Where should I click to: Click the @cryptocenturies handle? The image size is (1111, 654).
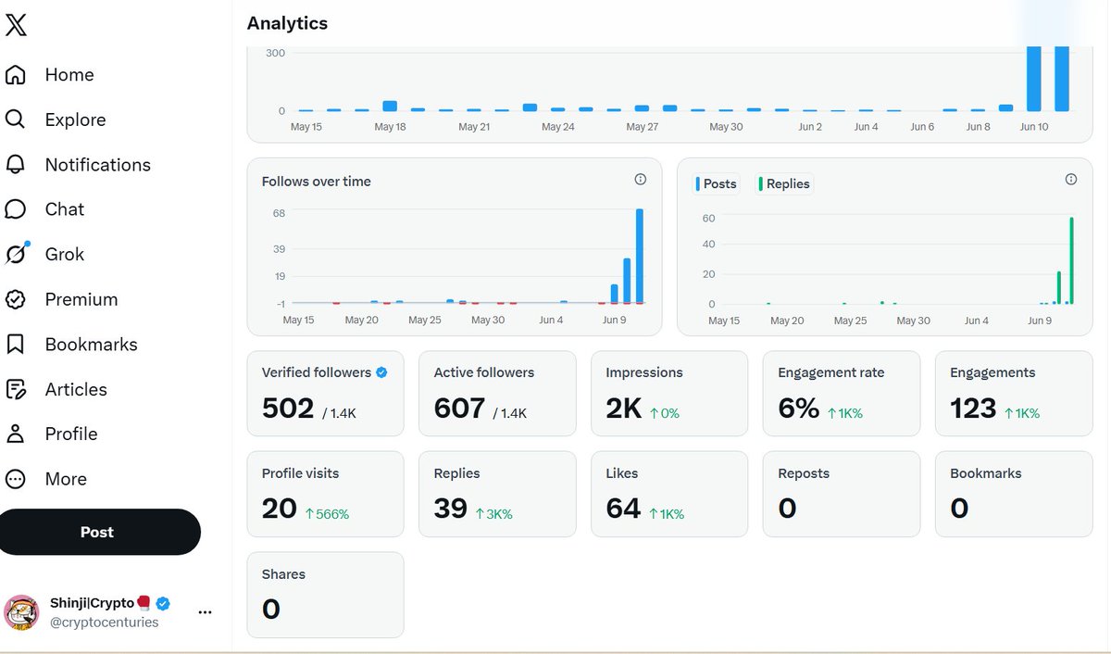[105, 623]
